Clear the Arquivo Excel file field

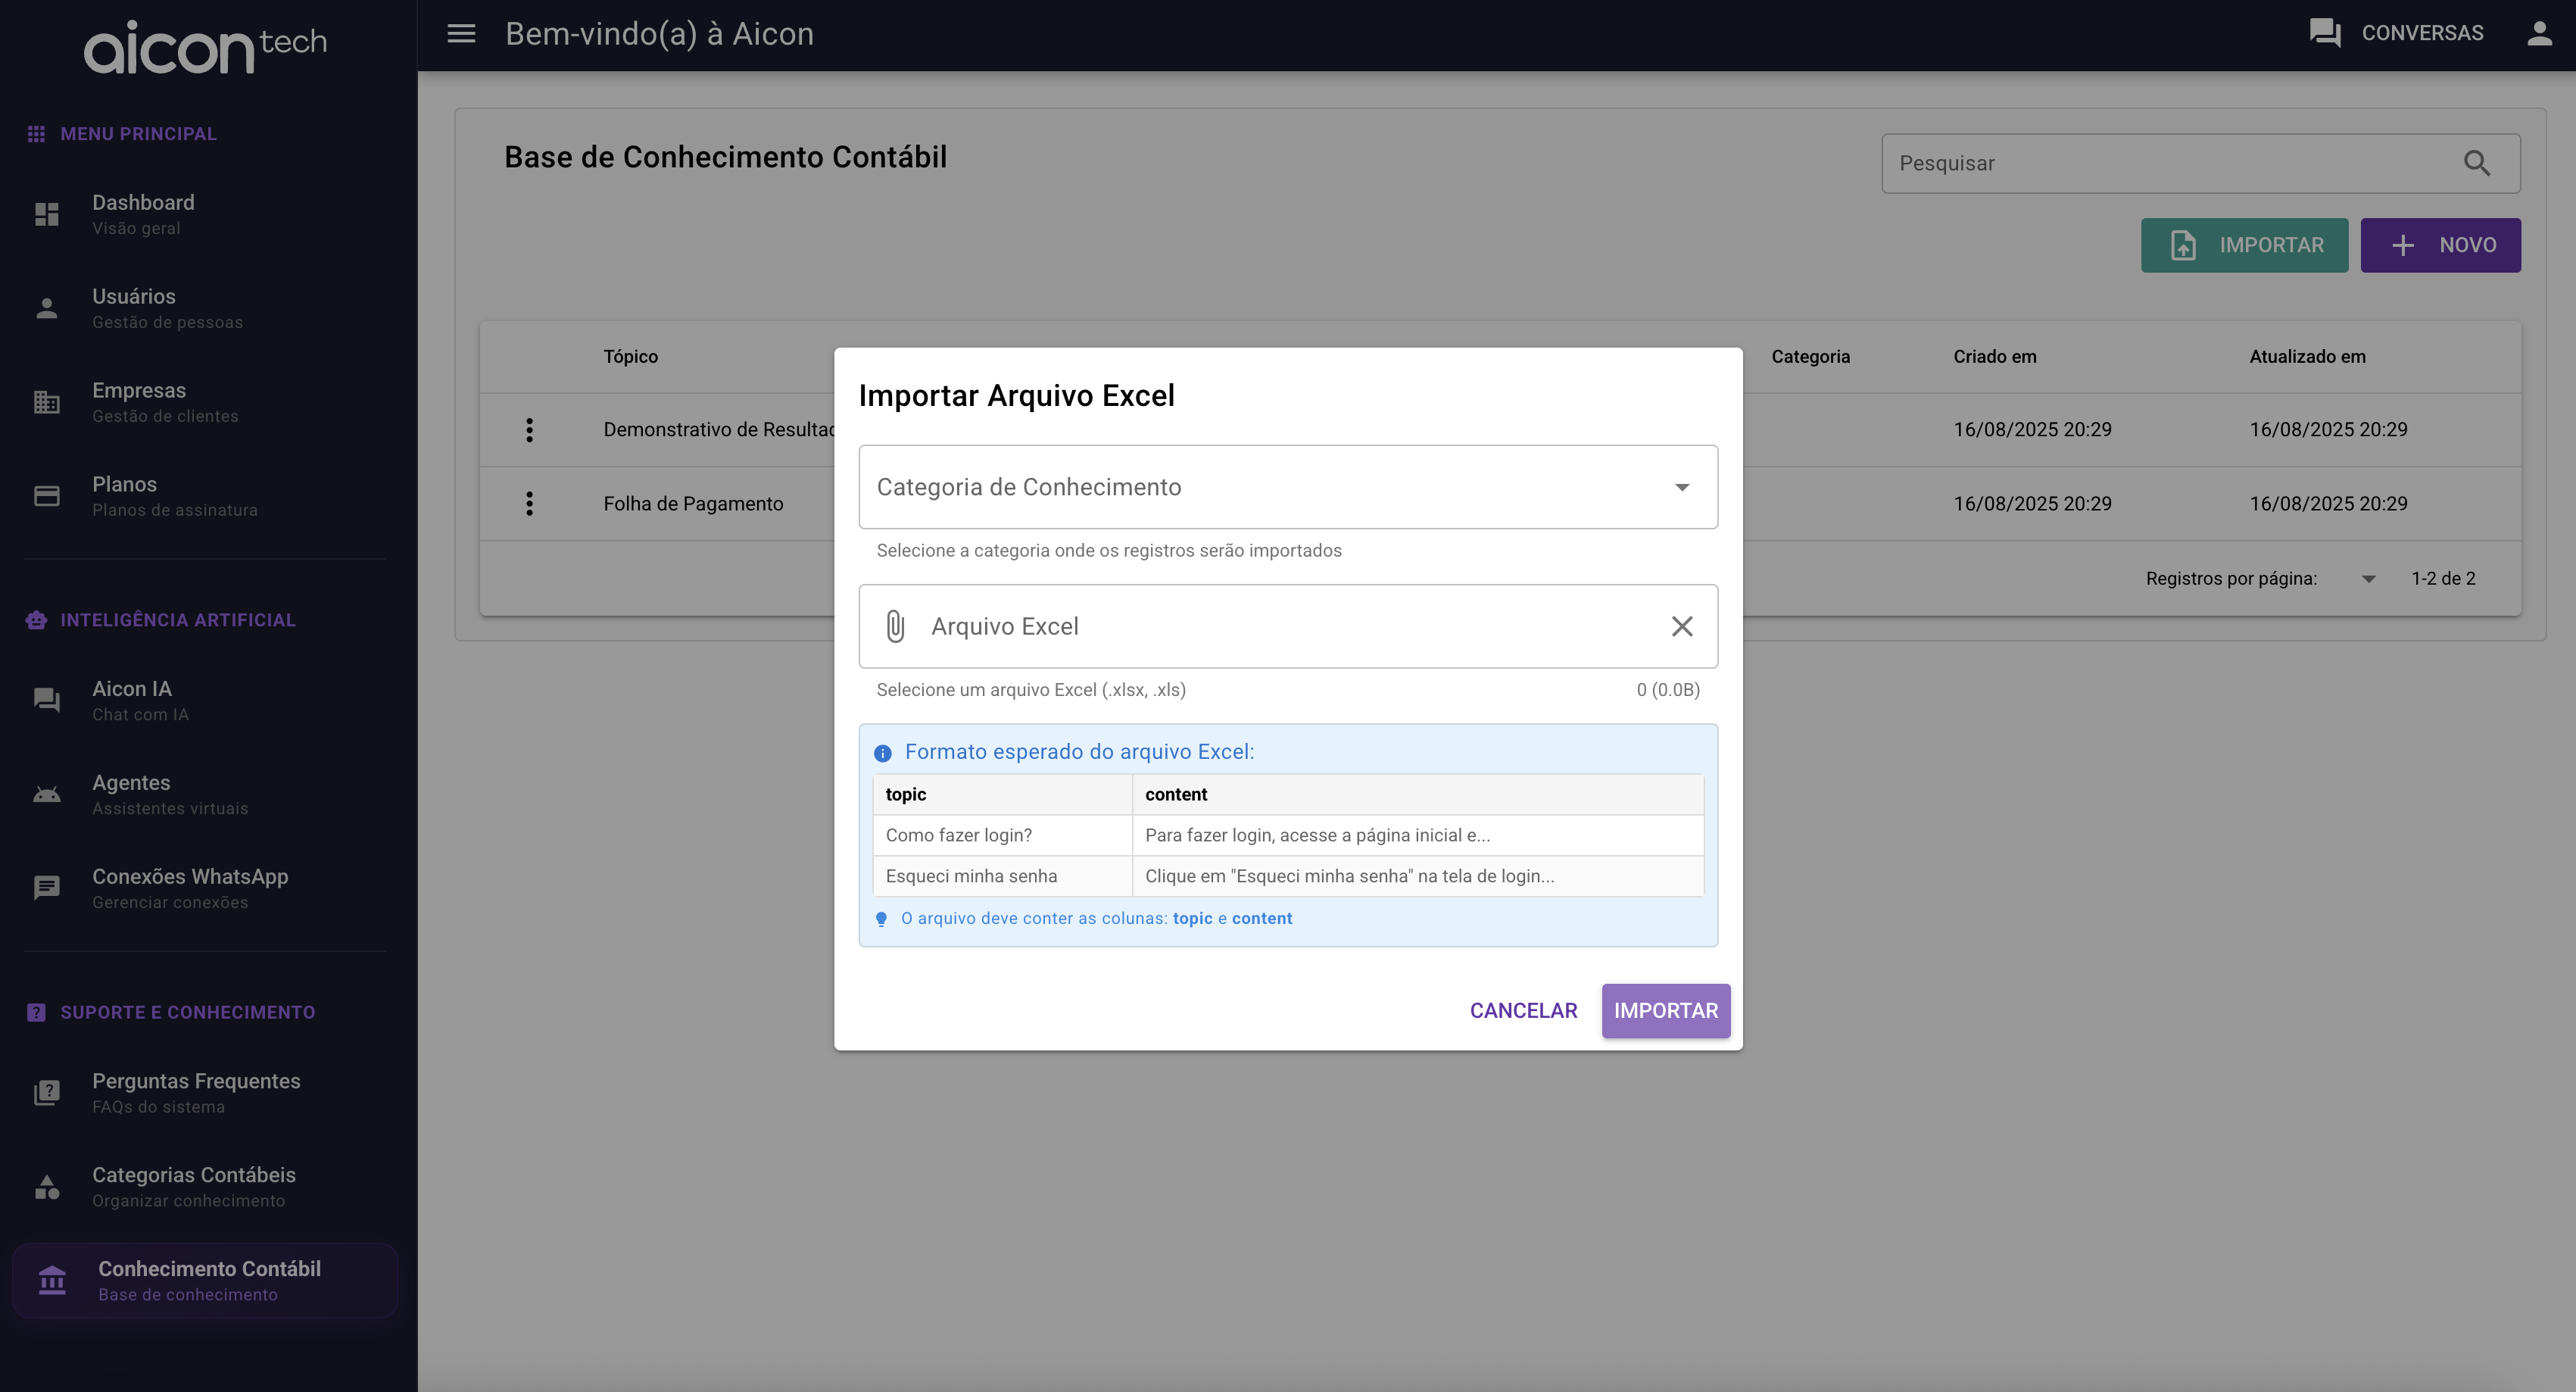1682,626
